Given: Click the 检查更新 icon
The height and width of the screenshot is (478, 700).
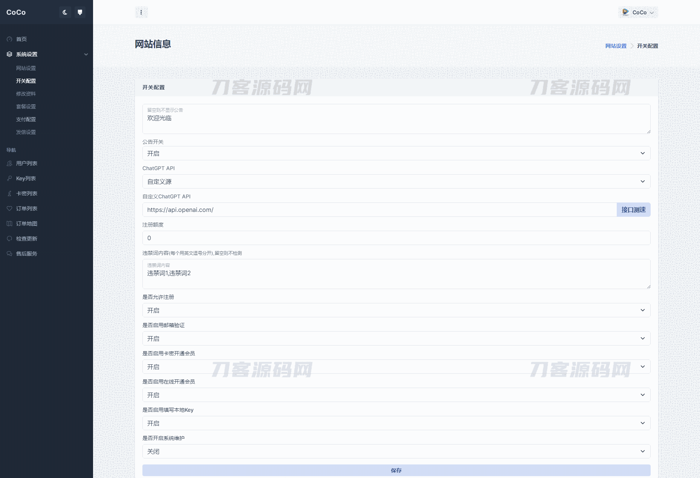Looking at the screenshot, I should (9, 239).
